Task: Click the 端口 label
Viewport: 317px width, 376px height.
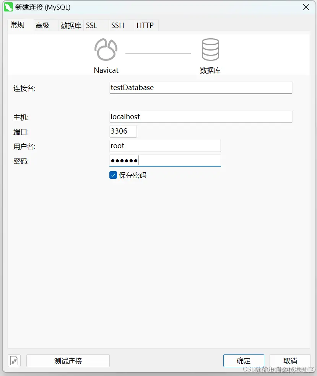Action: tap(21, 132)
